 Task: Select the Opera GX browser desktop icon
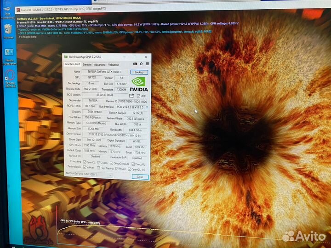coord(10,75)
